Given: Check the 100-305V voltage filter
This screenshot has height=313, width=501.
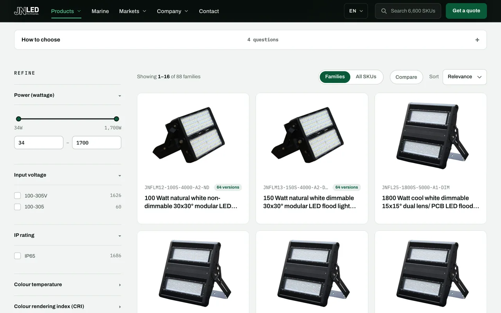Looking at the screenshot, I should click(17, 196).
